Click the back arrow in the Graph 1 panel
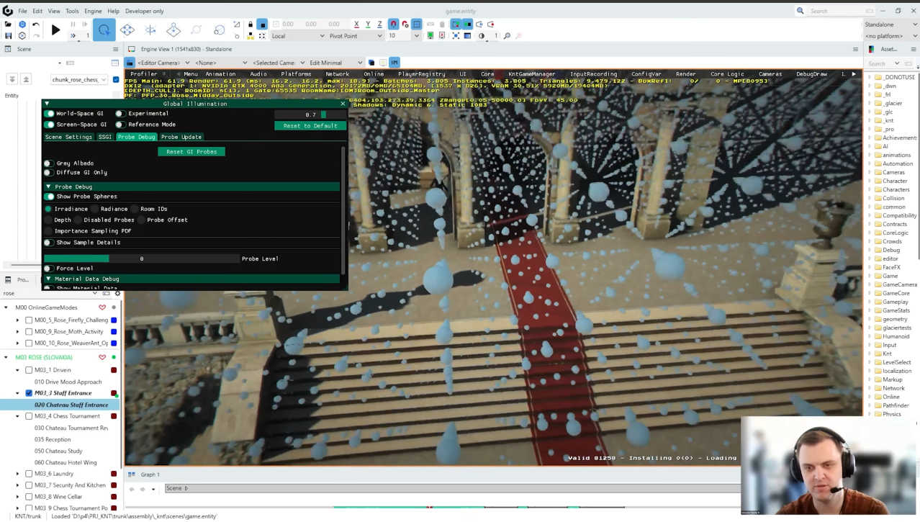 tap(132, 489)
